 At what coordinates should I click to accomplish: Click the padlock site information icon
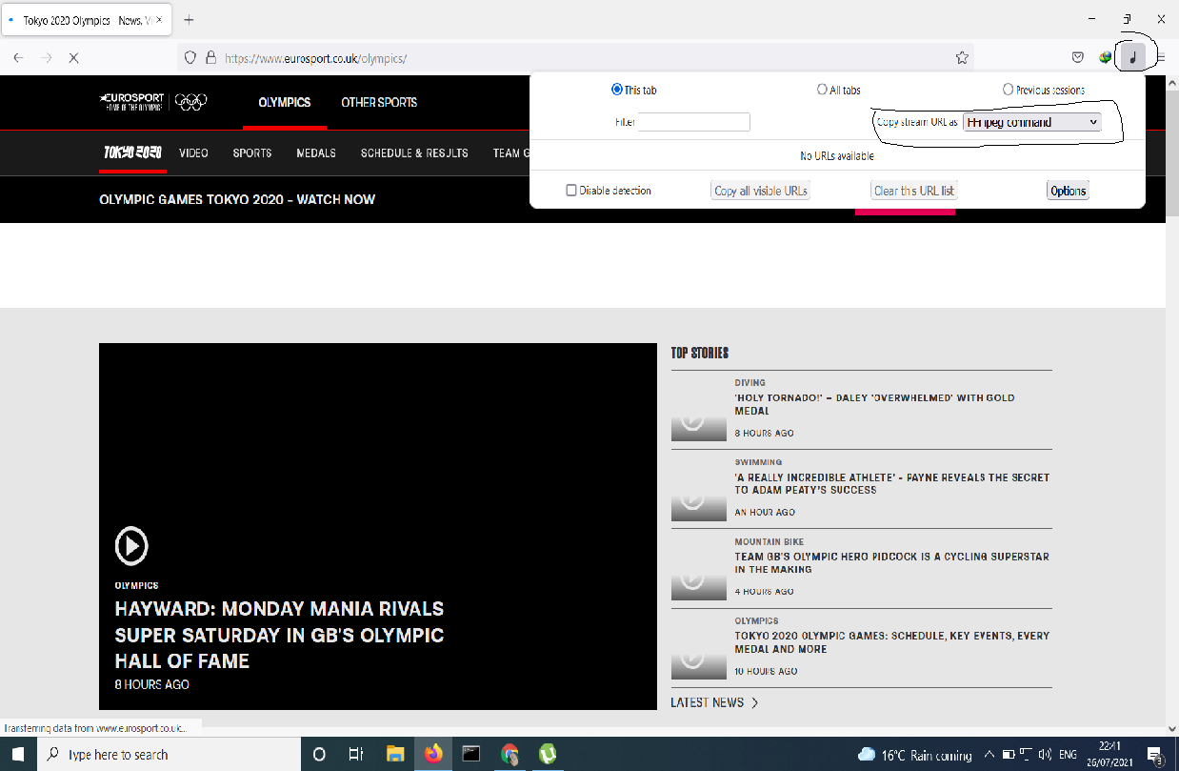(211, 57)
